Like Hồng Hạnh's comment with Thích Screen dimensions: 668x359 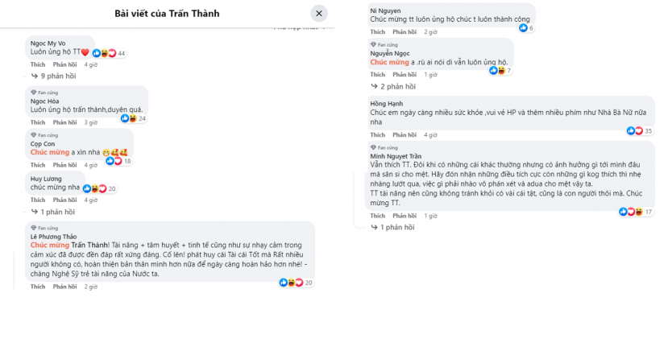(377, 135)
